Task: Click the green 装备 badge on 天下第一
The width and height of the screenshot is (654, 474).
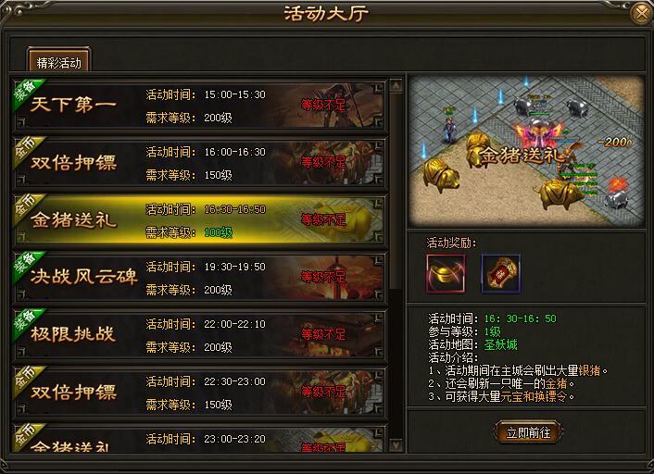Action: (28, 93)
